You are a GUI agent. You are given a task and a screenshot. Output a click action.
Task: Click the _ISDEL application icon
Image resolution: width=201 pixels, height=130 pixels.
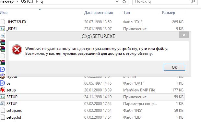coord(3,29)
